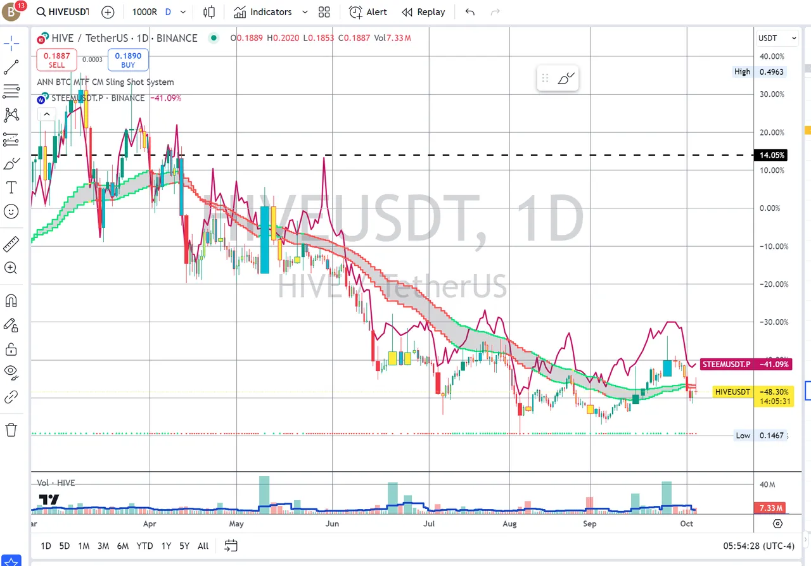Open the USDT currency dropdown
This screenshot has width=811, height=566.
pos(777,38)
